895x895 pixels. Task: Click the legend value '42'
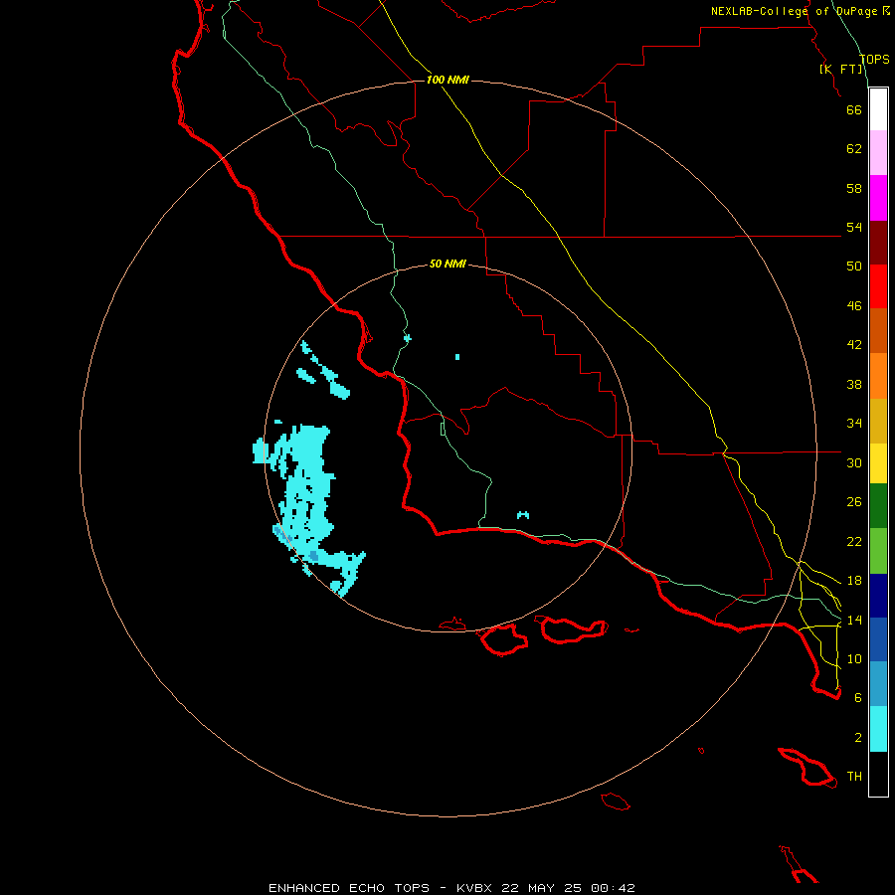click(854, 345)
